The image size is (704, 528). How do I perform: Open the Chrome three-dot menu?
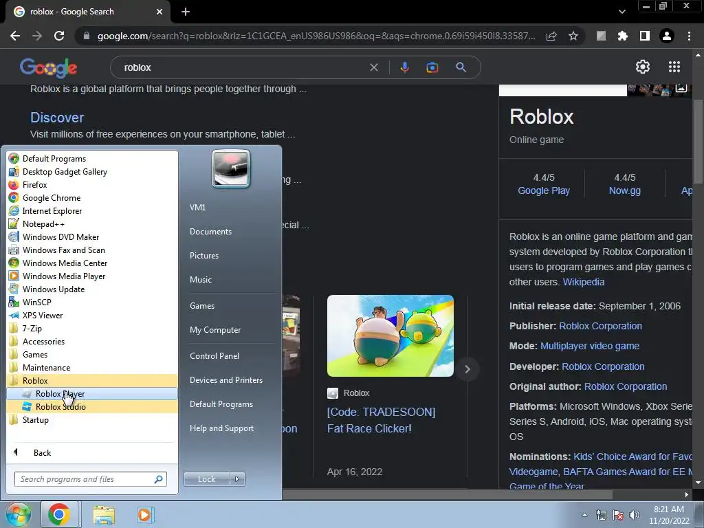(x=689, y=36)
